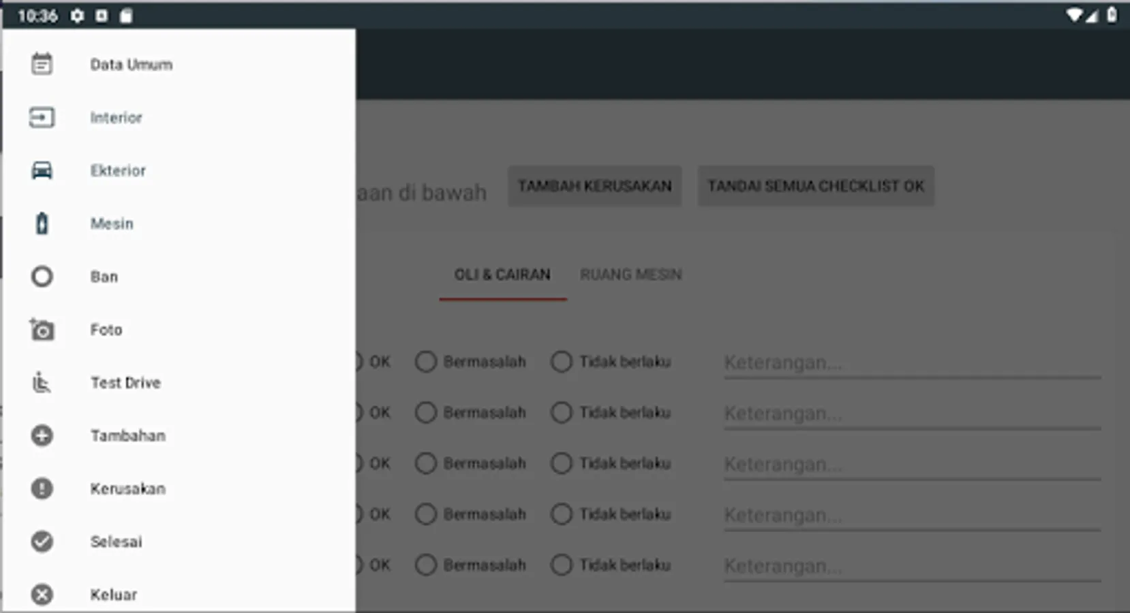Click first row Keterangan field

(912, 362)
